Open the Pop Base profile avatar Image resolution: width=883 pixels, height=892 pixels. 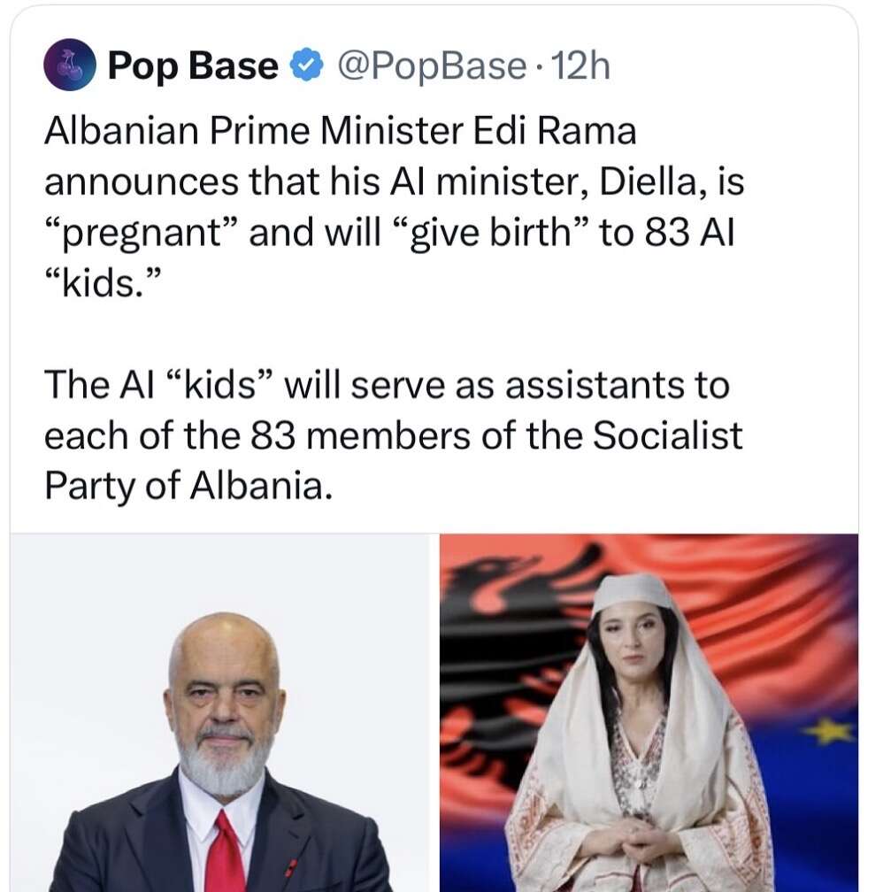click(69, 65)
